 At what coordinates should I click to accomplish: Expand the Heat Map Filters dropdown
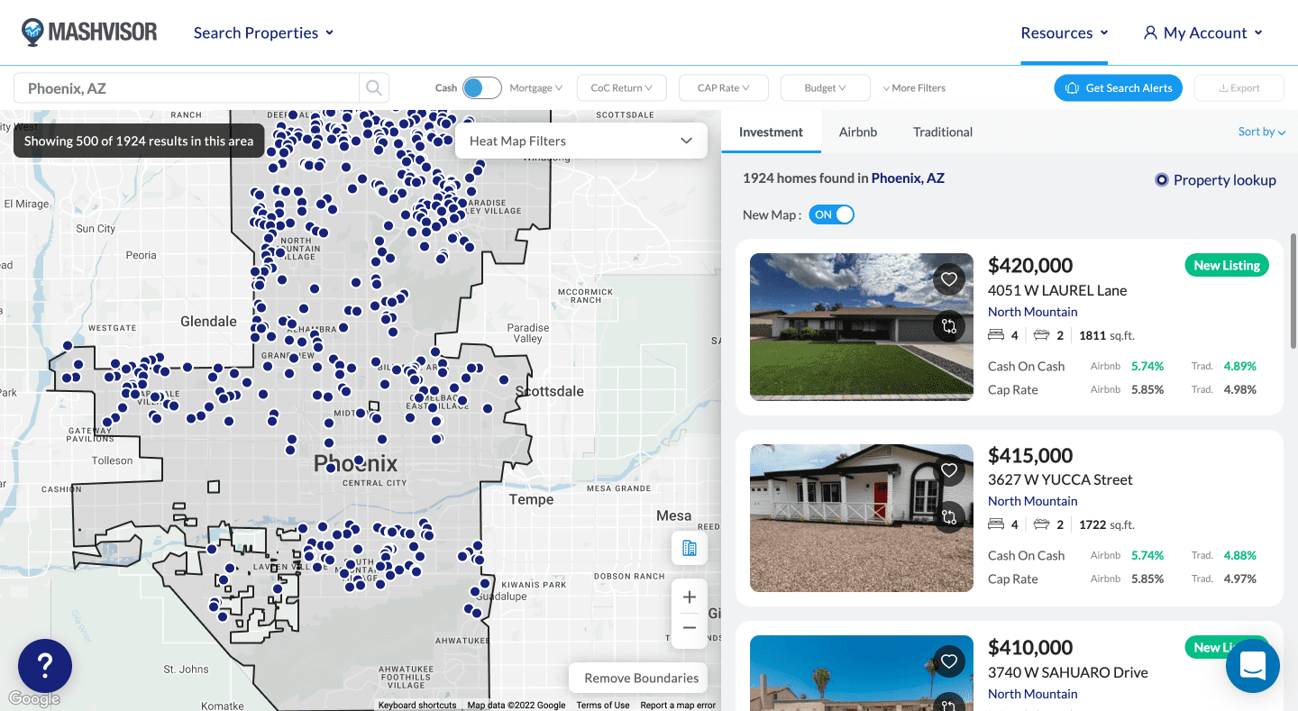pyautogui.click(x=580, y=141)
